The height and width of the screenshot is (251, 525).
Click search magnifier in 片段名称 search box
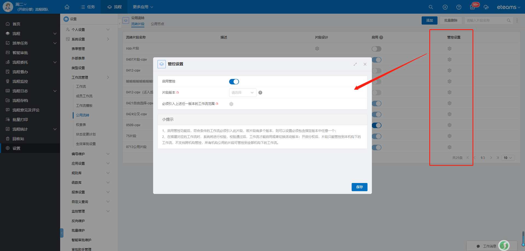pos(509,20)
